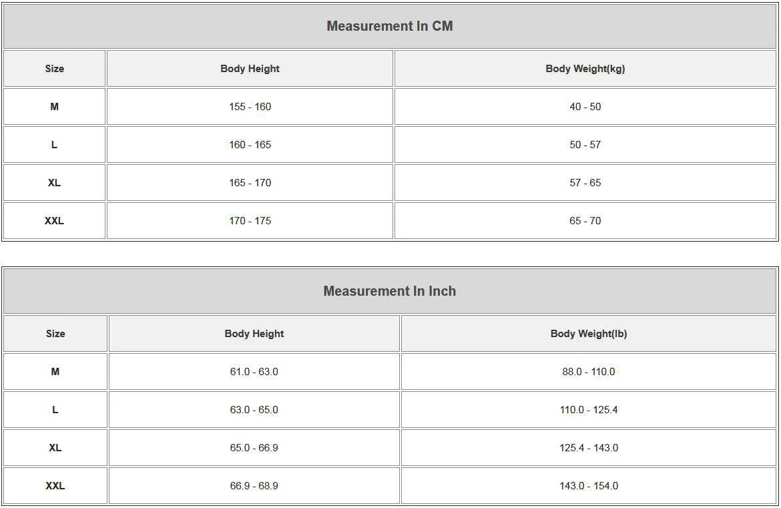Select the "57 - 65" weight cell

point(585,183)
